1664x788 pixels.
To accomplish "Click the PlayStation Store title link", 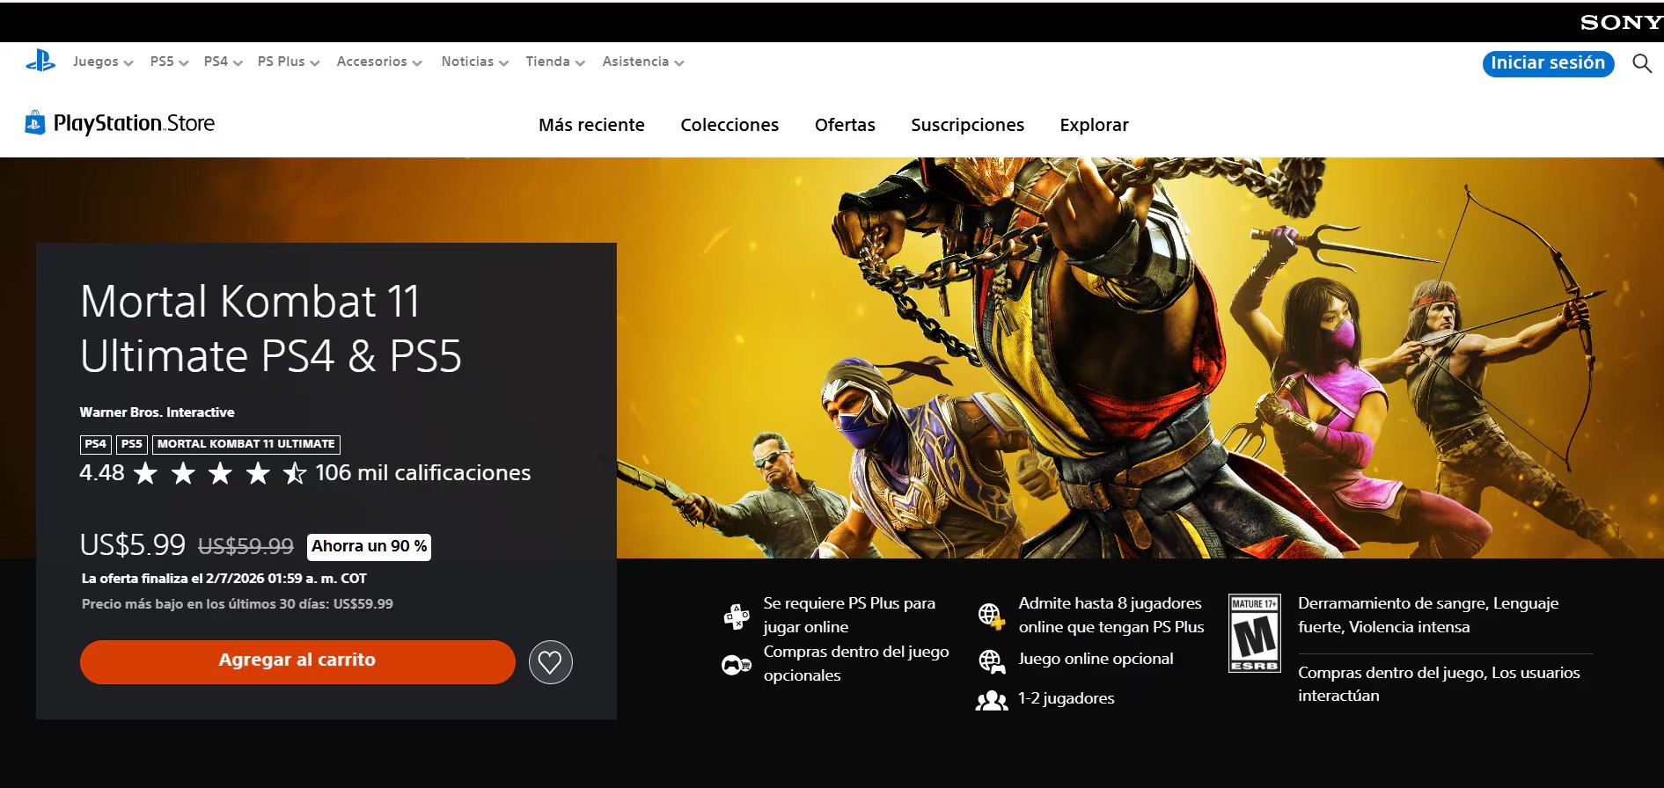I will (134, 123).
